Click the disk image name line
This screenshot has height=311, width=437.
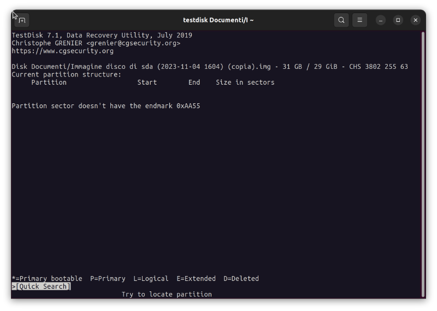point(210,67)
